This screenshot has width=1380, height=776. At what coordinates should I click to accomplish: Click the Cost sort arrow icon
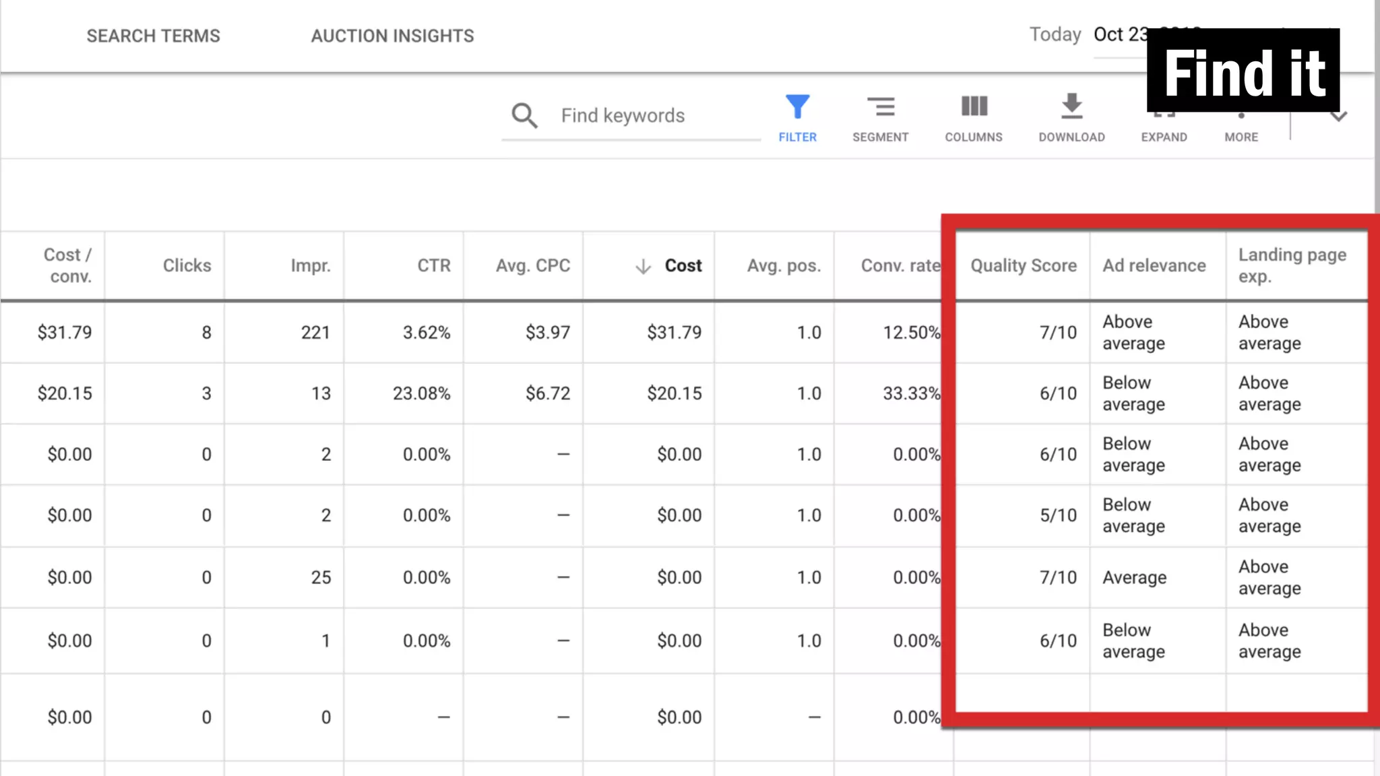644,267
